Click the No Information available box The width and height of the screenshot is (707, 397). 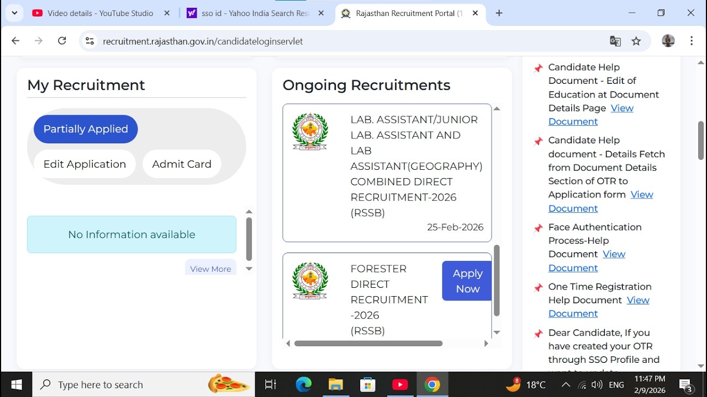click(131, 234)
